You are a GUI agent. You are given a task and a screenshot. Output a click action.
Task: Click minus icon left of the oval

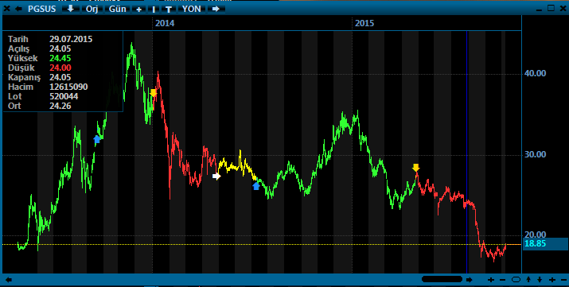point(503,280)
